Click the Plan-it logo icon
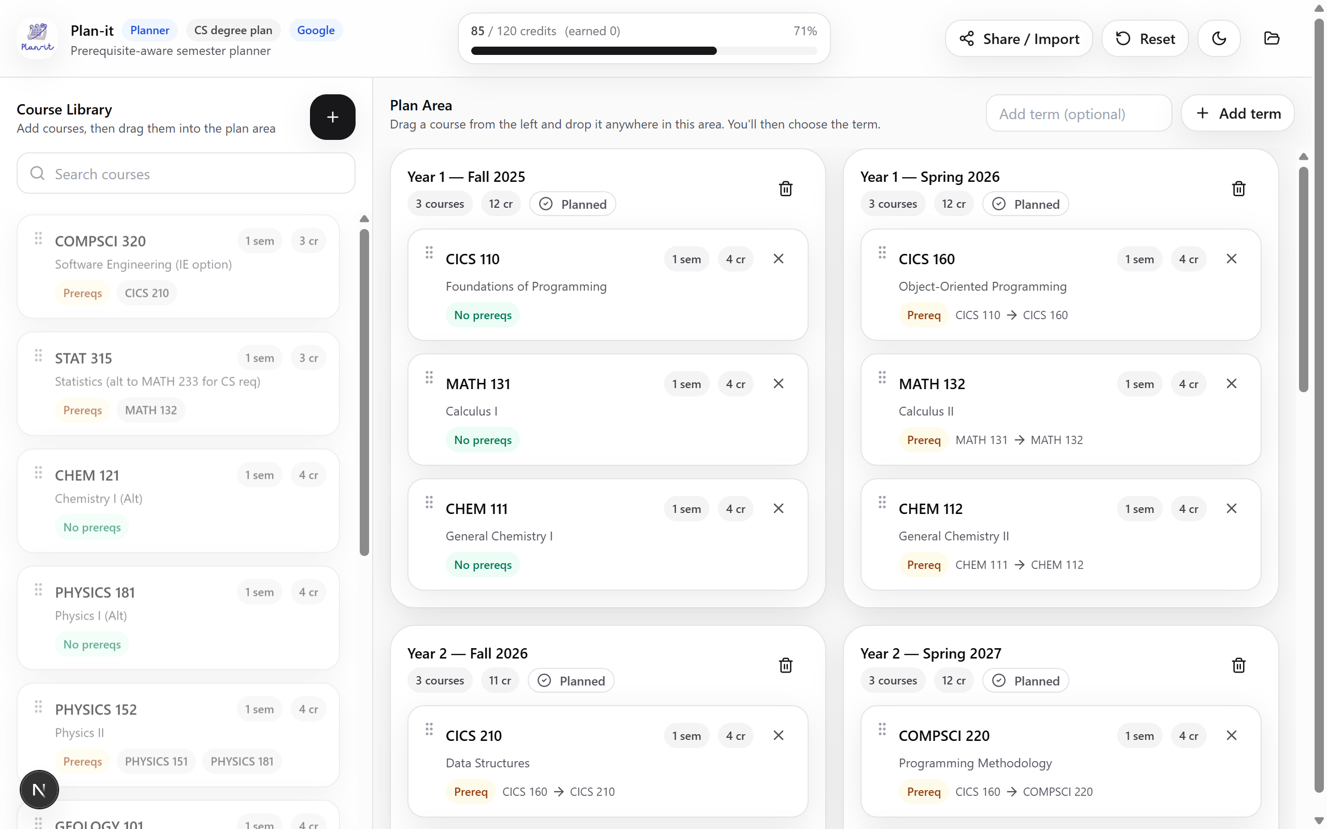 point(37,38)
